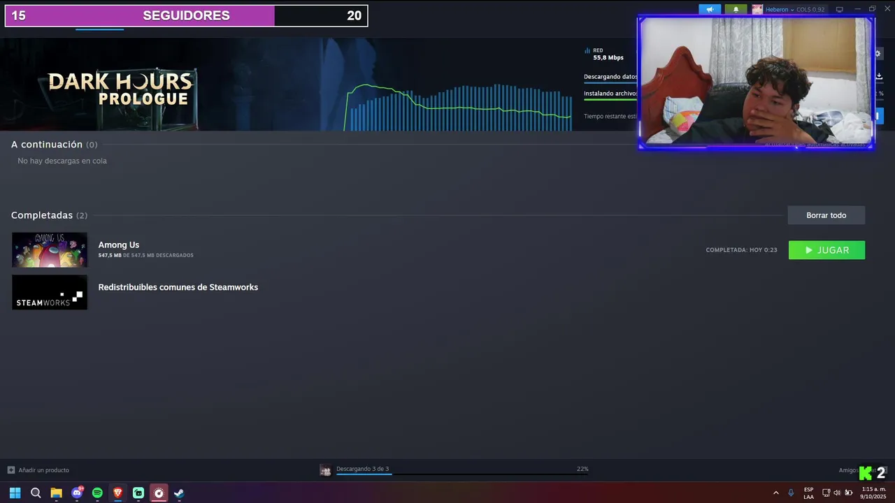Click the green JUGAR button for Among Us
The width and height of the screenshot is (895, 503).
coord(826,250)
